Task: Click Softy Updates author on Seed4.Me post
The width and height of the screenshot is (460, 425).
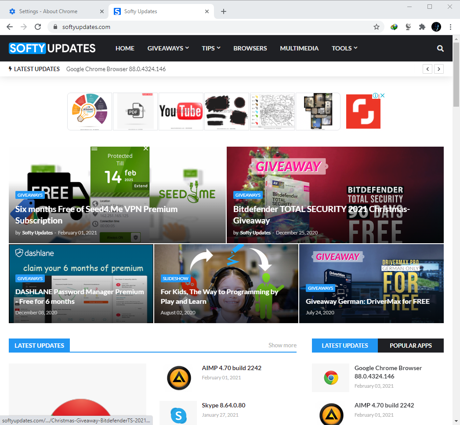Action: click(37, 233)
